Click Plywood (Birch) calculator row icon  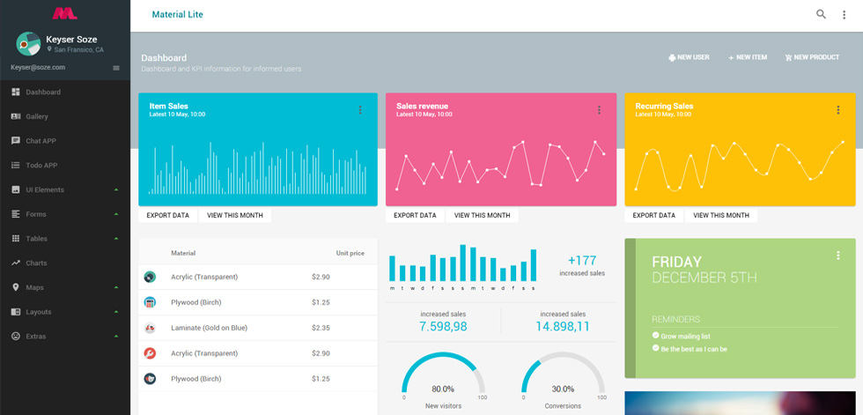point(150,302)
